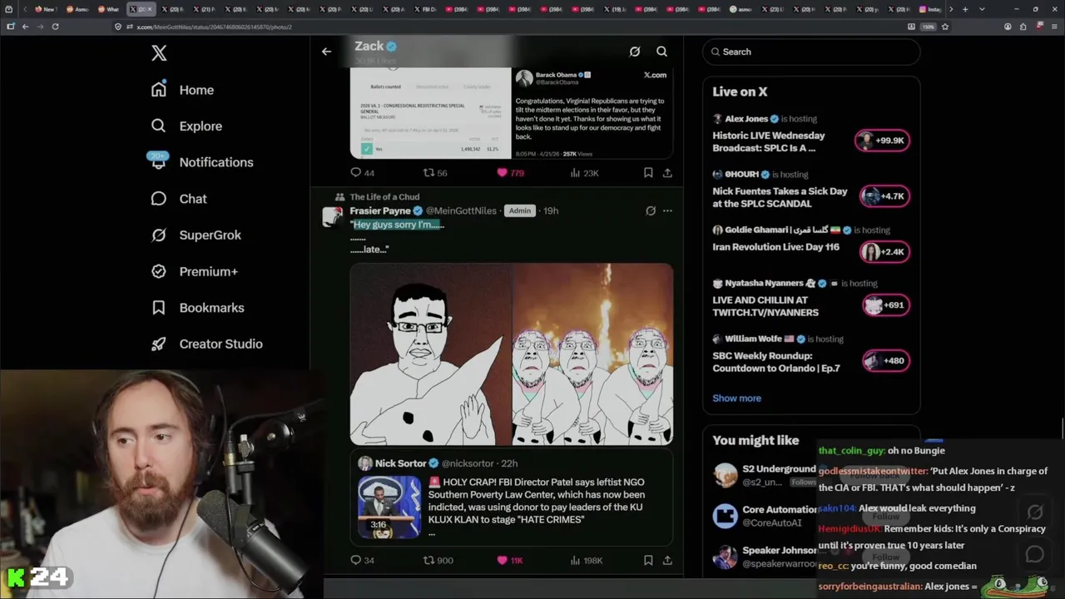Open Chat in the sidebar
Screen dimensions: 1065x599
pos(179,199)
